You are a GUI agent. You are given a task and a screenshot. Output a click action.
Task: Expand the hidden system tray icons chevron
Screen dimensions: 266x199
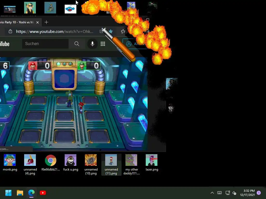[212, 193]
